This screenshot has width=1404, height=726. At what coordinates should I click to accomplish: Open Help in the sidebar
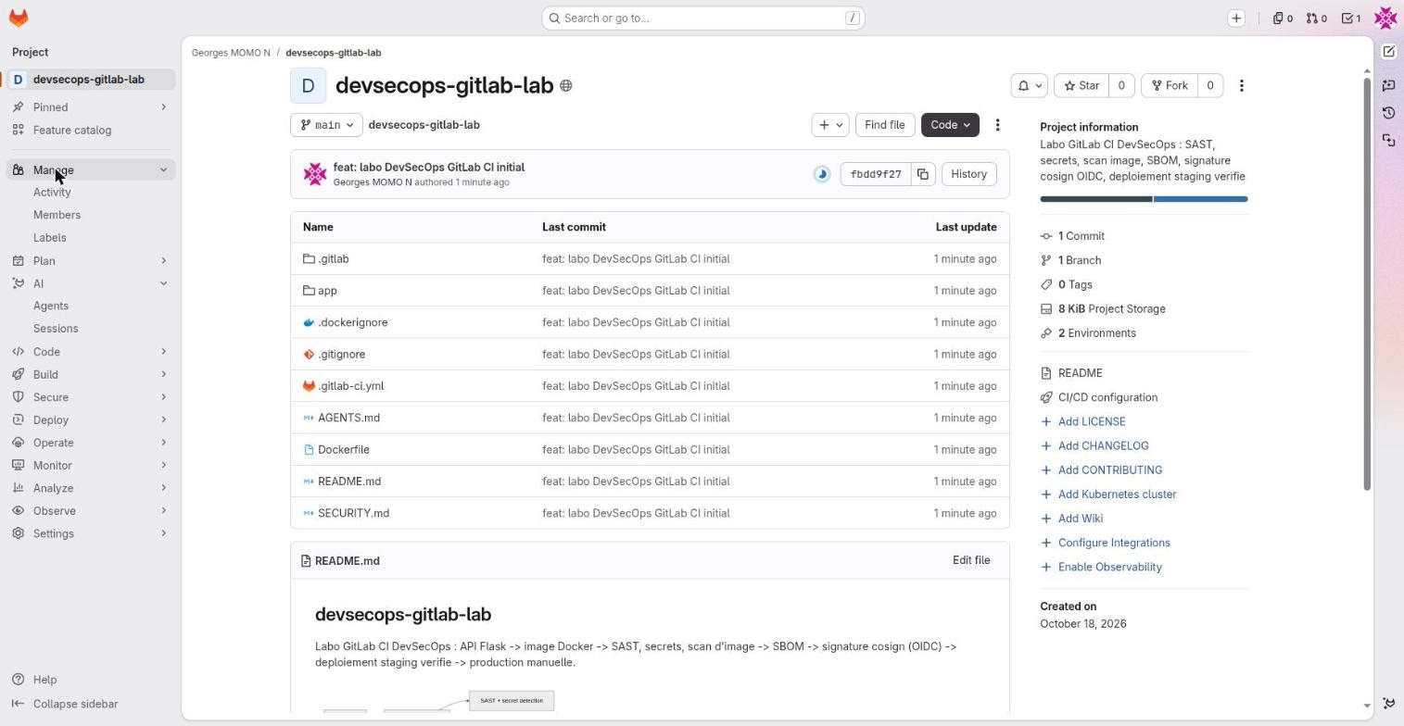pos(44,680)
